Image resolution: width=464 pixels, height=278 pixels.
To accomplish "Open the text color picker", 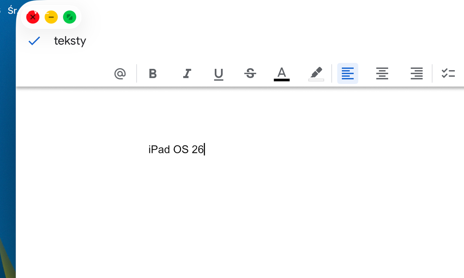I will click(x=281, y=73).
